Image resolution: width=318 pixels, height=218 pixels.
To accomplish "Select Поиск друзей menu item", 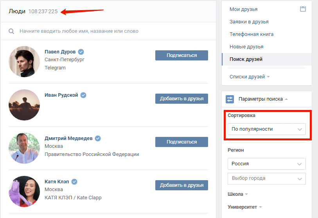I will coord(267,59).
